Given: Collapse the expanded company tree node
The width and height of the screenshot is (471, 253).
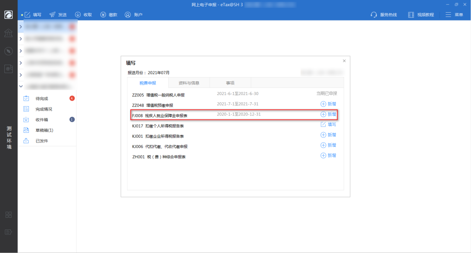Looking at the screenshot, I should [x=21, y=87].
